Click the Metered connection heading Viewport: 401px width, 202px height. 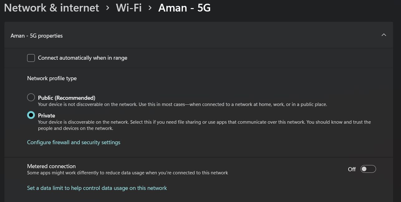tap(51, 166)
